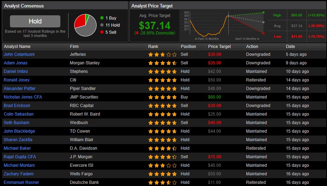The height and width of the screenshot is (186, 327).
Task: Click the star rating for Evercore ISI row
Action: coord(163,165)
